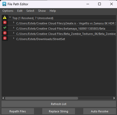Open the Edit menu

20,11
